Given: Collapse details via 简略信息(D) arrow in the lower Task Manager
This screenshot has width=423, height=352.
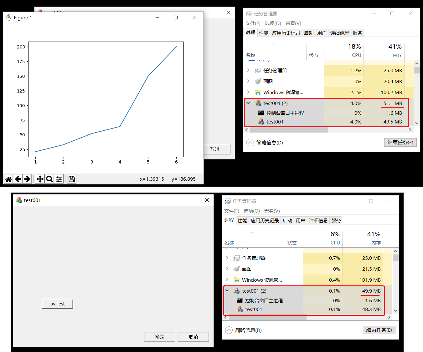Looking at the screenshot, I should (x=229, y=330).
